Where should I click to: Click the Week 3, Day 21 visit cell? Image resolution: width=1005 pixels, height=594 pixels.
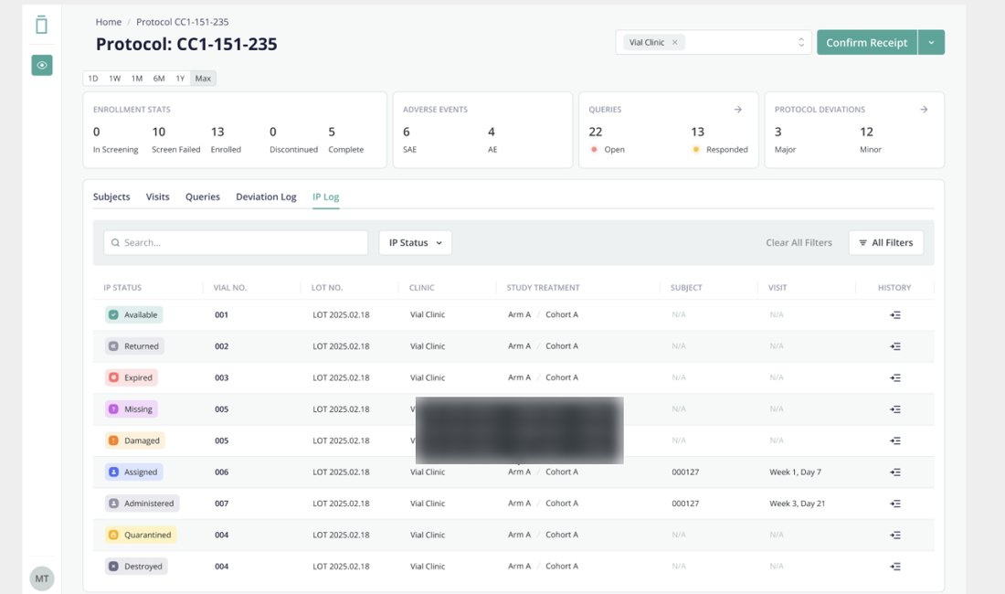[798, 504]
